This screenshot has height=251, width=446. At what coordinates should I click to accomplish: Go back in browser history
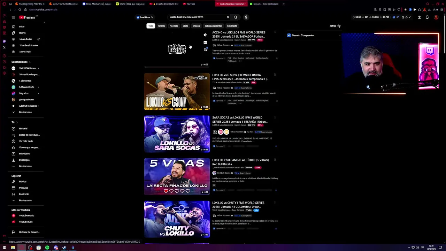click(10, 10)
